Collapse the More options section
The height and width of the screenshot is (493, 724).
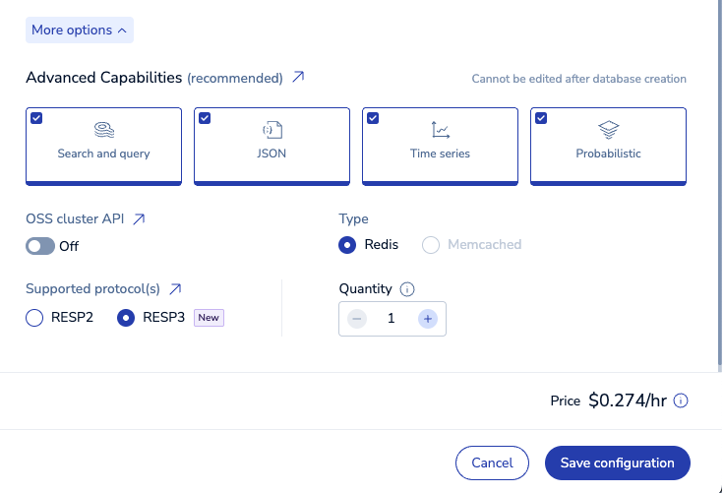[80, 31]
